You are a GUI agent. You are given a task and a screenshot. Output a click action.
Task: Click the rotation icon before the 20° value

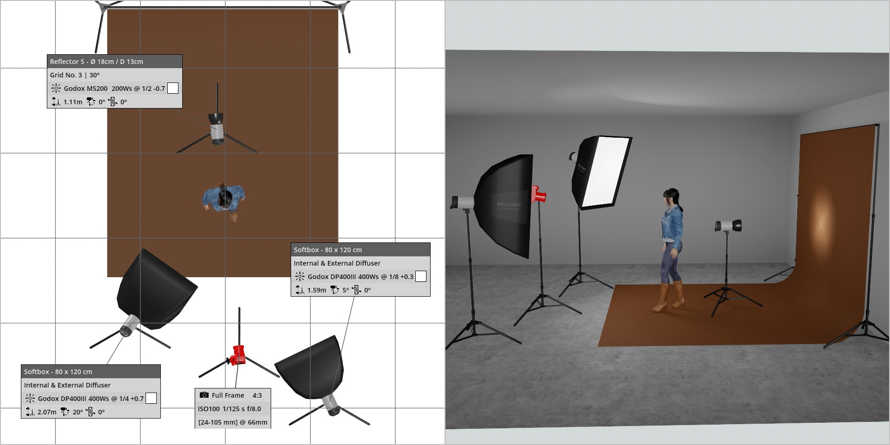click(65, 412)
